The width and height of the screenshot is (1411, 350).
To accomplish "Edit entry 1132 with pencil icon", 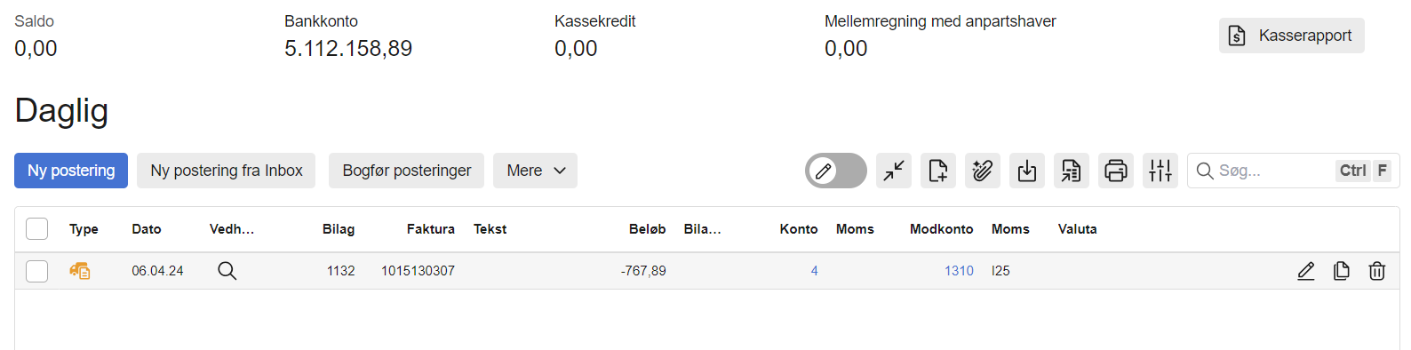I will (x=1306, y=271).
